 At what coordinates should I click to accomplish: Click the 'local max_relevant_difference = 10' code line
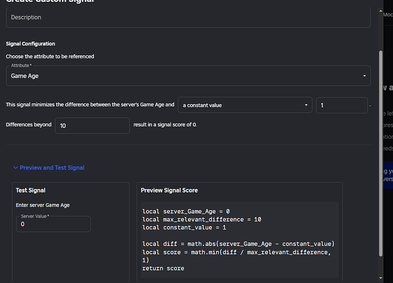(202, 219)
